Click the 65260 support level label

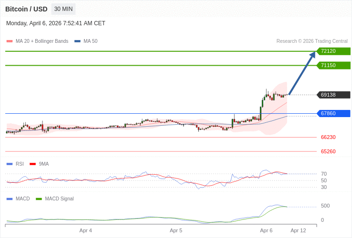(328, 151)
